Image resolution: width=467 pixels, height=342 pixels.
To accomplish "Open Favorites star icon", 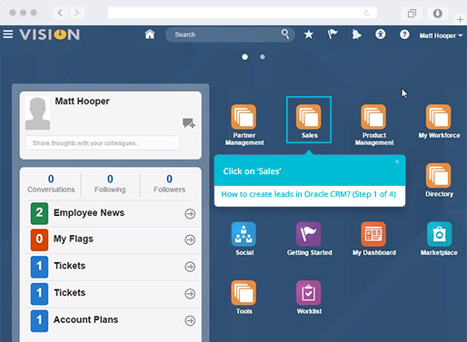I will [x=309, y=34].
